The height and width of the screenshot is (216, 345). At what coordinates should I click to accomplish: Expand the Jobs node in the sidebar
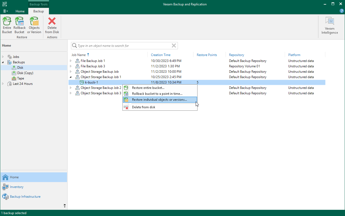click(3, 57)
